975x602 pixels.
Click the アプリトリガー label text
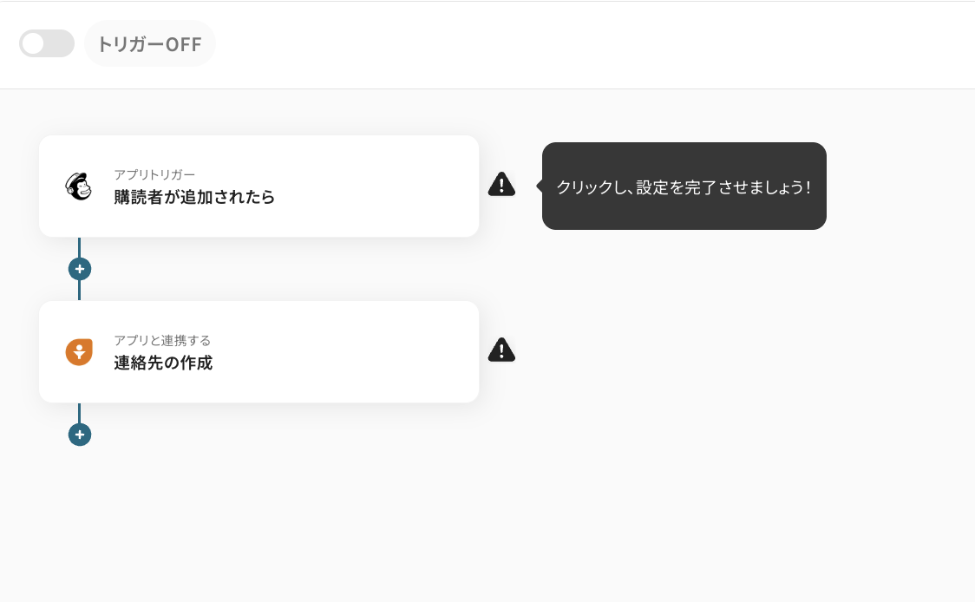(x=154, y=174)
